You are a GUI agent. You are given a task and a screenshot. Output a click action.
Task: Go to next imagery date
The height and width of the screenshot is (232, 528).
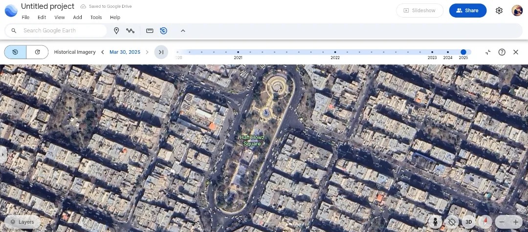point(147,52)
